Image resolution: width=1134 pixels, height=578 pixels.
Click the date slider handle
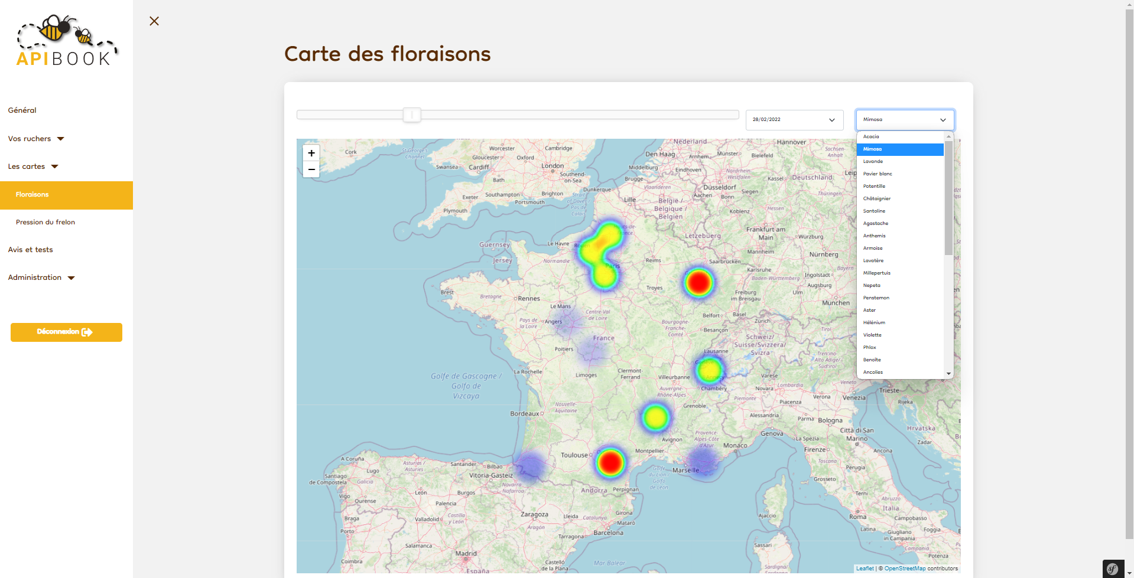click(412, 115)
